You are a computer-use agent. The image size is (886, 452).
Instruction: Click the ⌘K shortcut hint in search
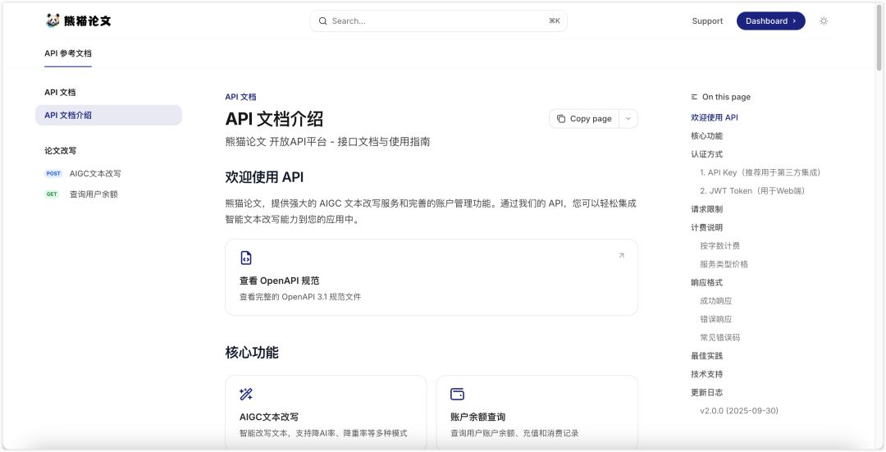(555, 21)
